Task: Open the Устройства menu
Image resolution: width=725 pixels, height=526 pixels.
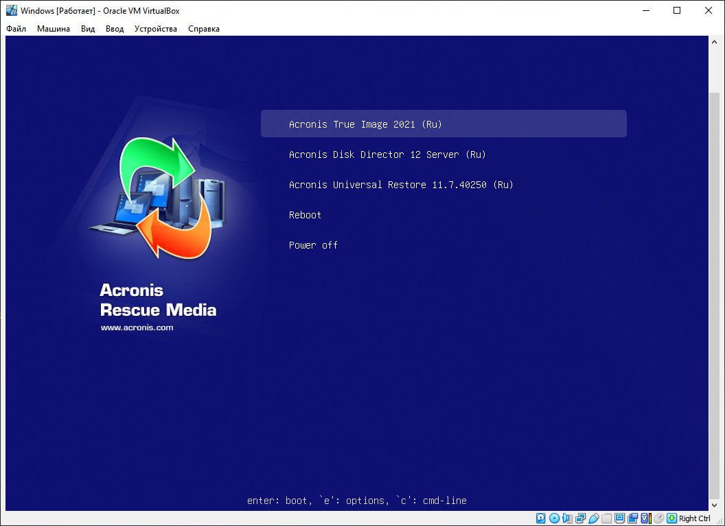Action: coord(156,29)
